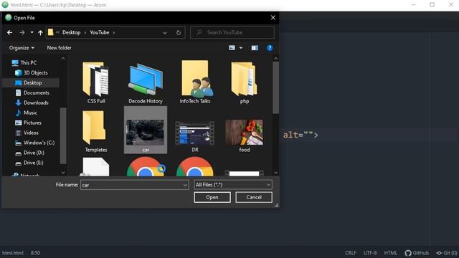Open recent locations dropdown arrow
The image size is (459, 258).
(x=32, y=32)
